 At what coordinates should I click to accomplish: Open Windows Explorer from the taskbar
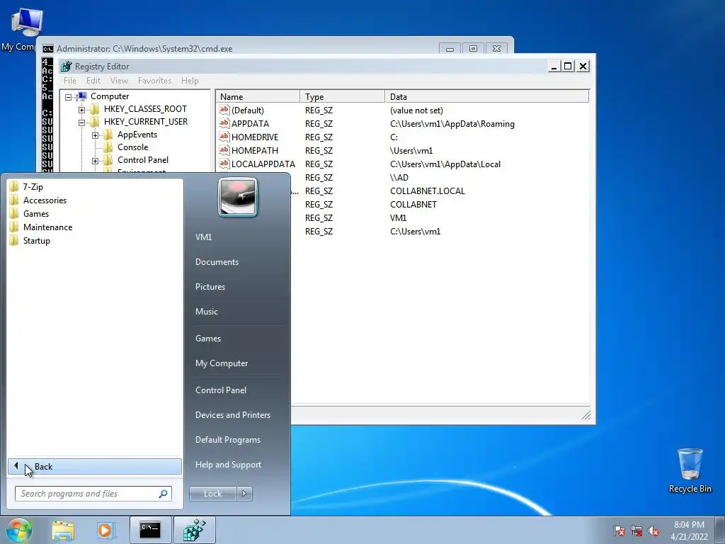(x=63, y=530)
